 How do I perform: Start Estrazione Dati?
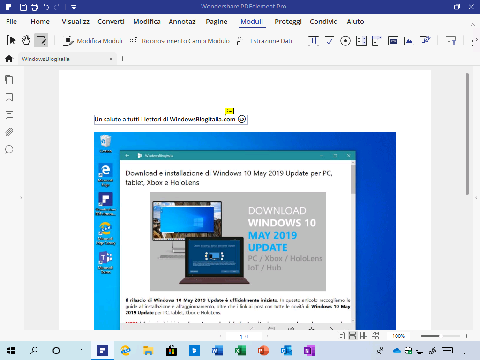pos(264,41)
